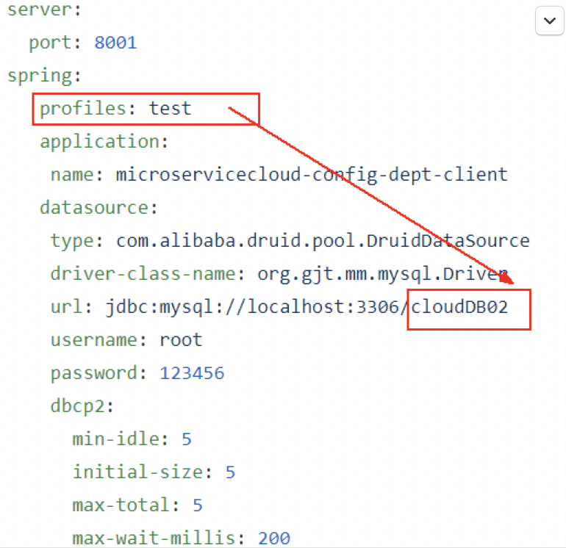This screenshot has height=548, width=566.
Task: Click the jdbc:mysql://localhost:3306 url text
Action: [252, 307]
